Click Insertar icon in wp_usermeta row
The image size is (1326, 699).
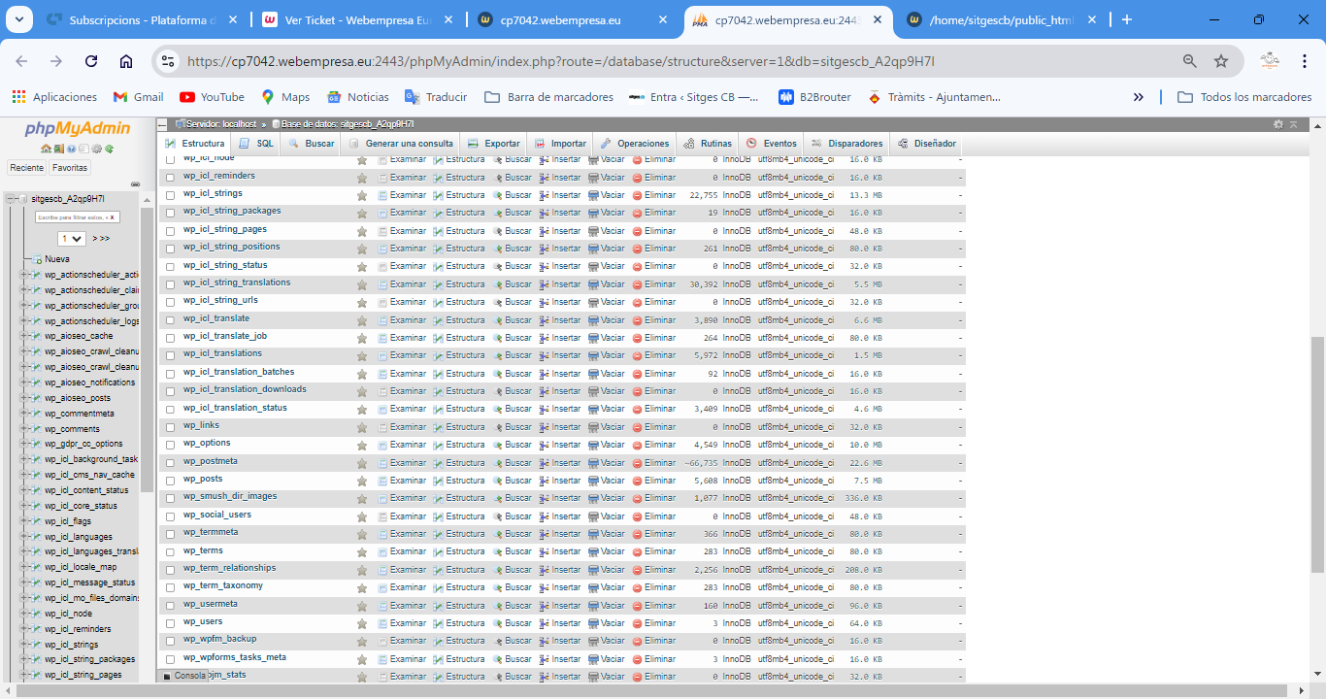(x=545, y=605)
